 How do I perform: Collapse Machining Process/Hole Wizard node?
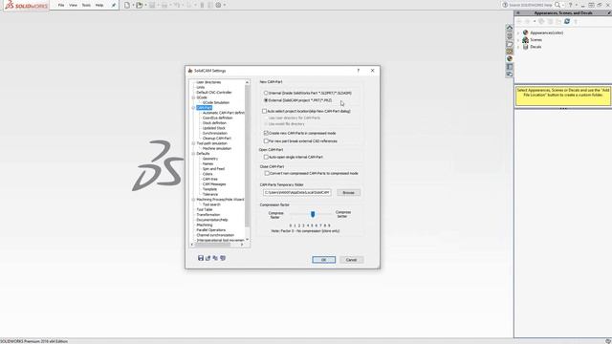193,200
